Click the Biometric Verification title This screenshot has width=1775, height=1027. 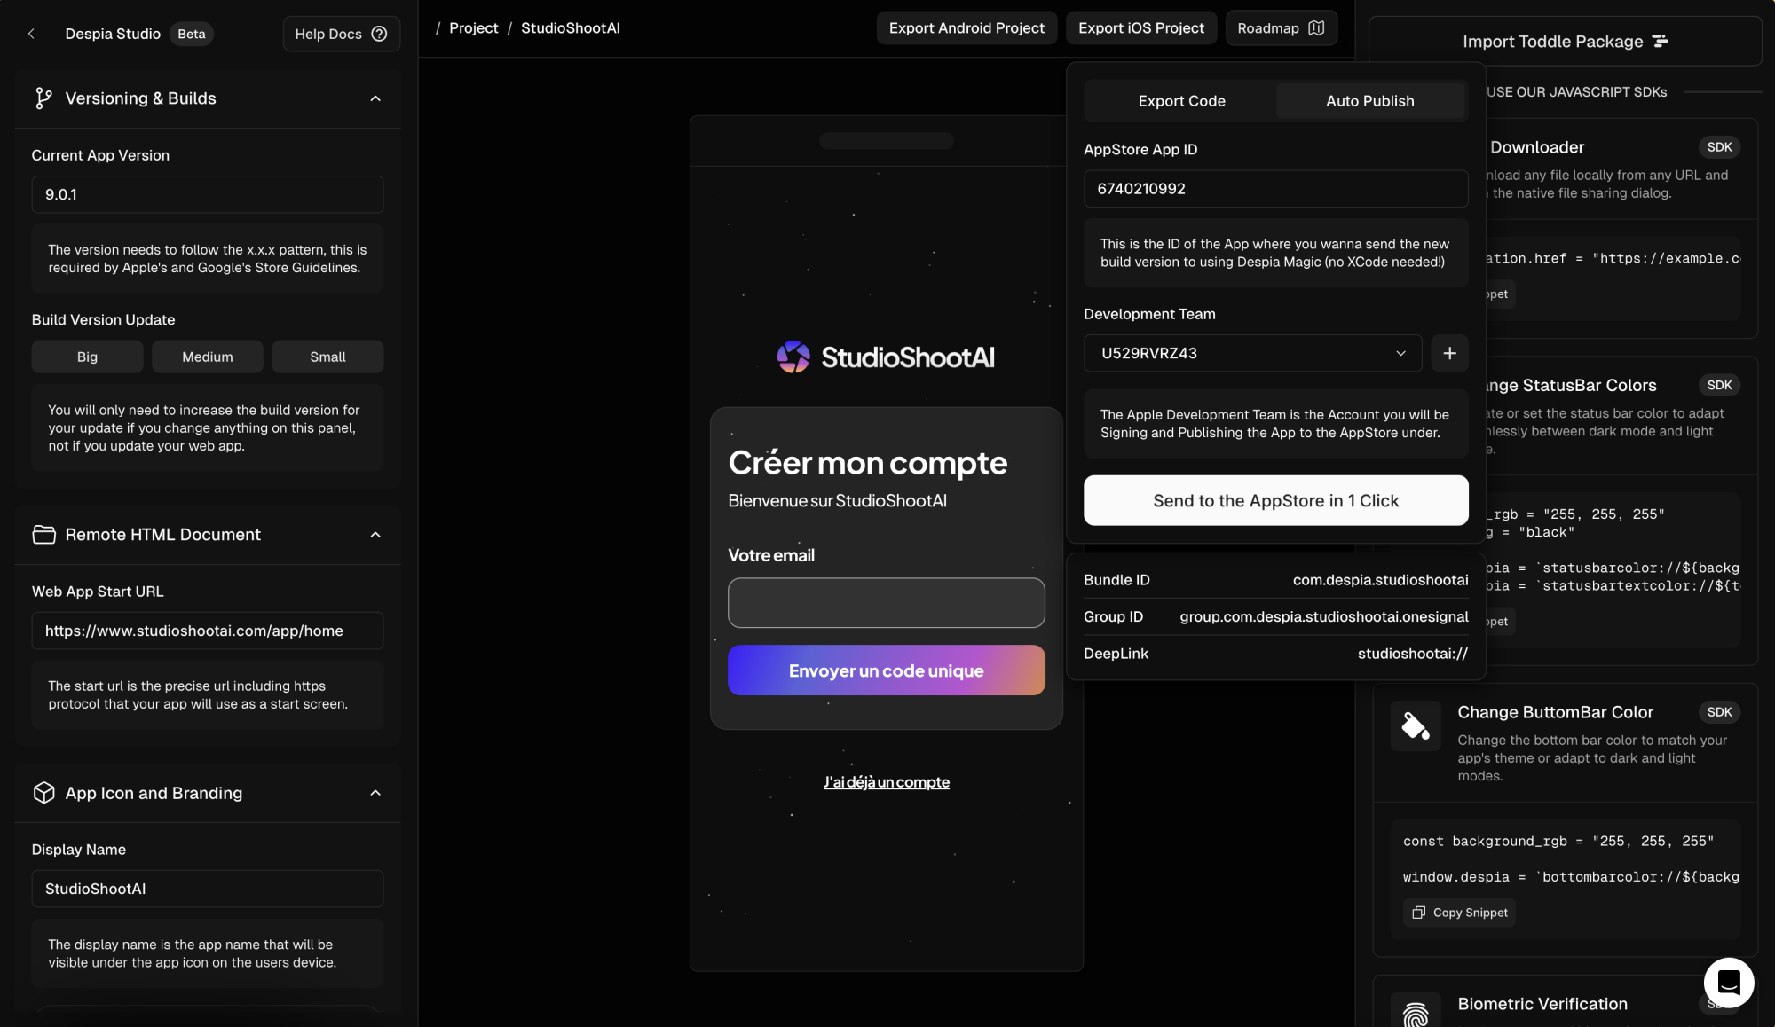pyautogui.click(x=1542, y=1004)
